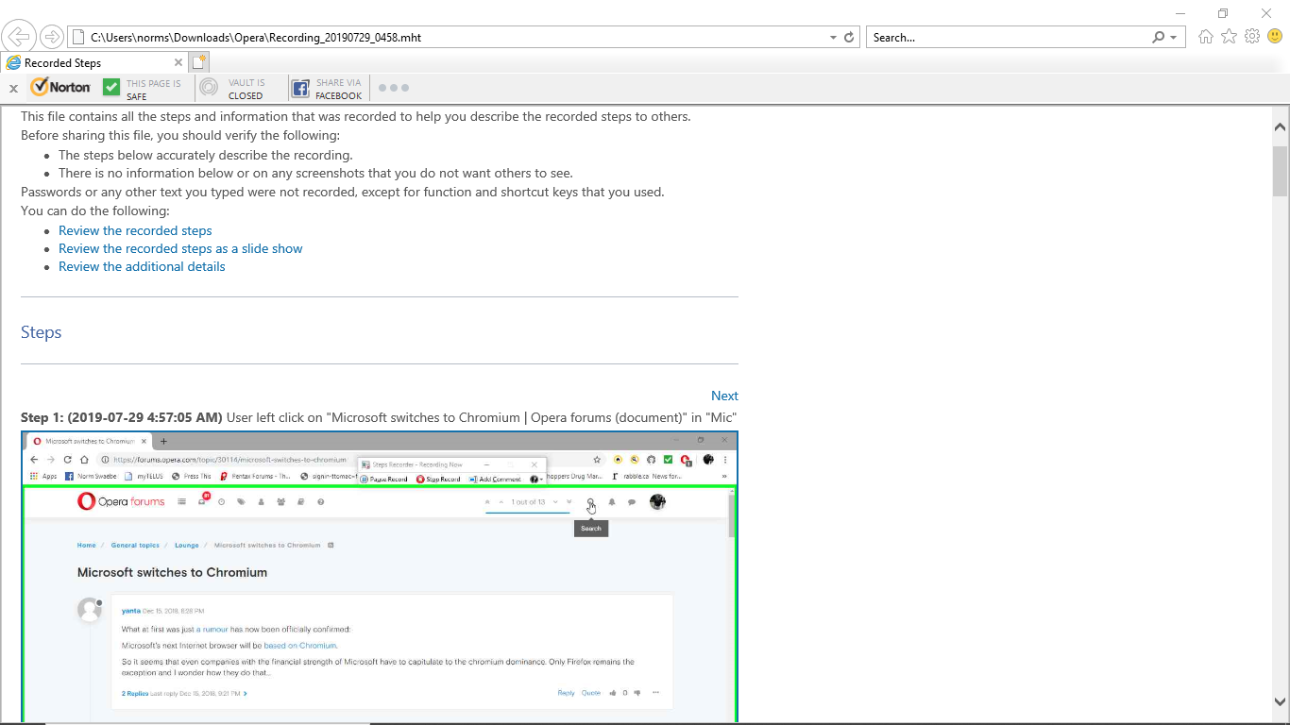Open the Home page icon
Viewport: 1290px width, 725px height.
tap(1206, 37)
